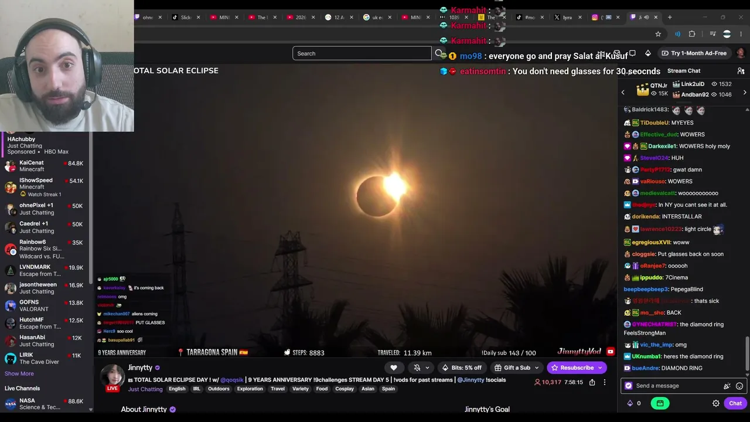Switch to the Instagram tab
This screenshot has height=422, width=750.
click(605, 17)
